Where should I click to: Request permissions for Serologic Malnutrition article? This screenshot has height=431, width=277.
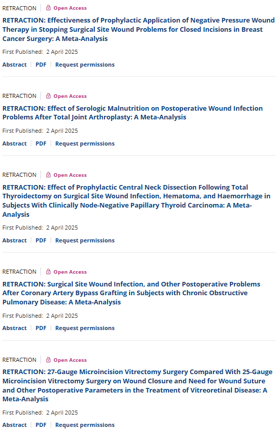tap(85, 143)
